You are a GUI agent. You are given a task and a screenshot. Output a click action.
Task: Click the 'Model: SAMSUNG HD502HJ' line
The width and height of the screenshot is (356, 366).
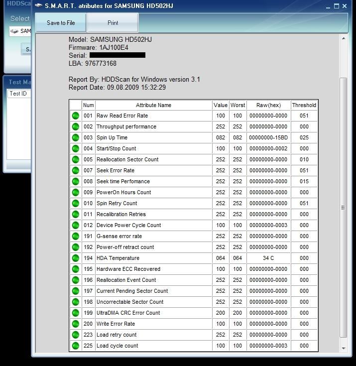pos(110,39)
